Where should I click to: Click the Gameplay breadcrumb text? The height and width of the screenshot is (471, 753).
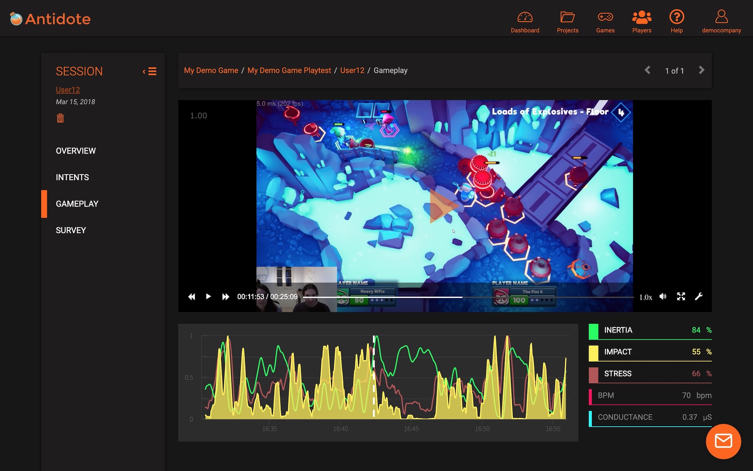tap(390, 71)
